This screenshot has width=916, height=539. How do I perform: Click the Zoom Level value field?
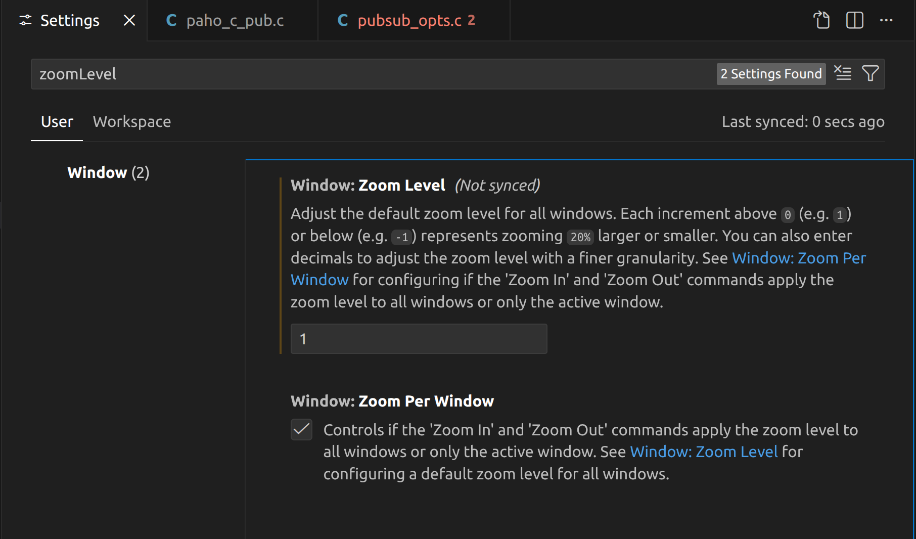click(x=419, y=339)
